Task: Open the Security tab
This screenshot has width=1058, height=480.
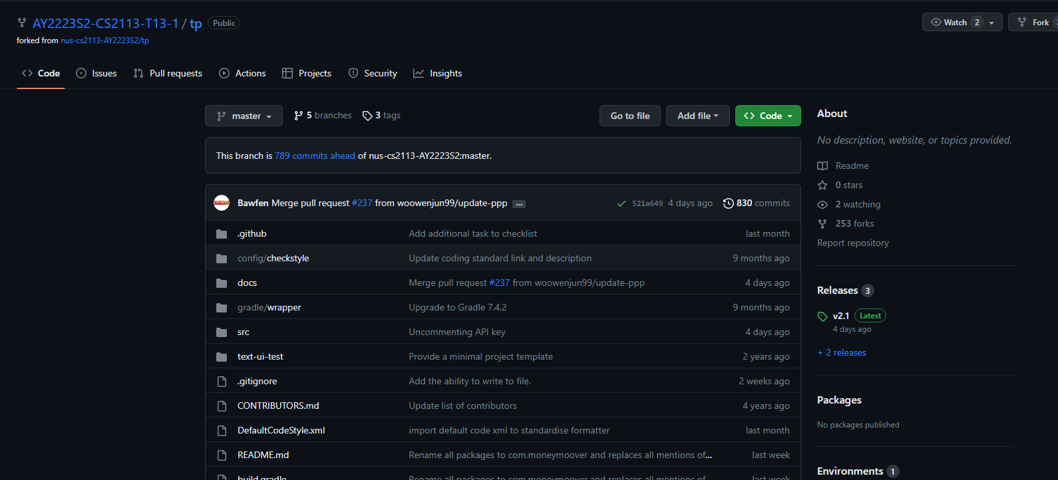Action: point(373,73)
